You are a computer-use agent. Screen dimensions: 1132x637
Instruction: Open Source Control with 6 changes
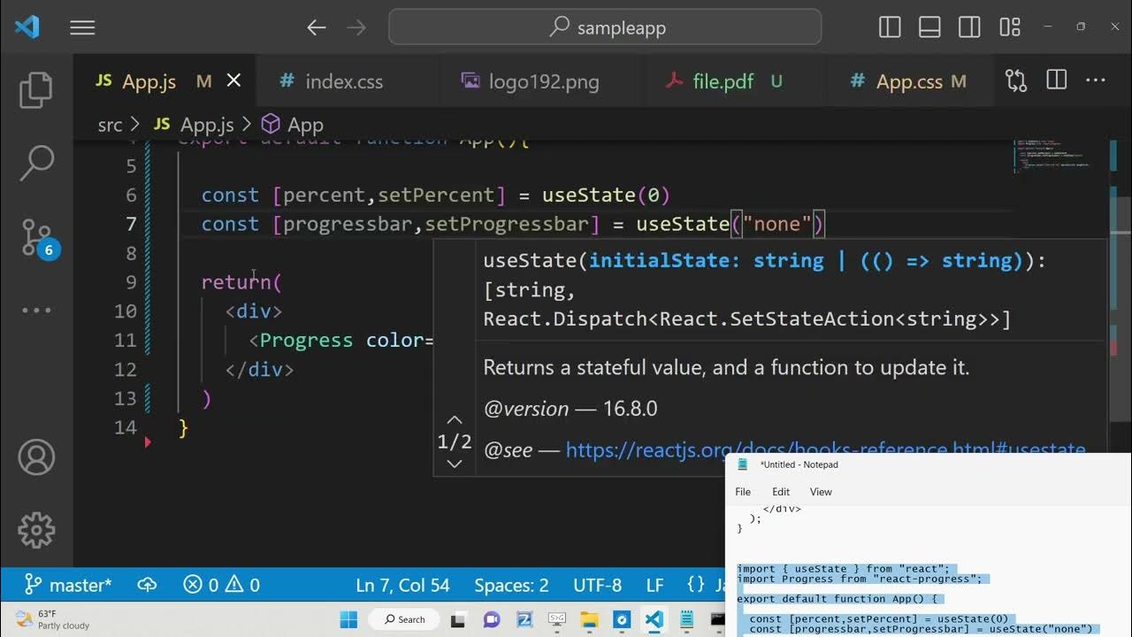point(36,237)
